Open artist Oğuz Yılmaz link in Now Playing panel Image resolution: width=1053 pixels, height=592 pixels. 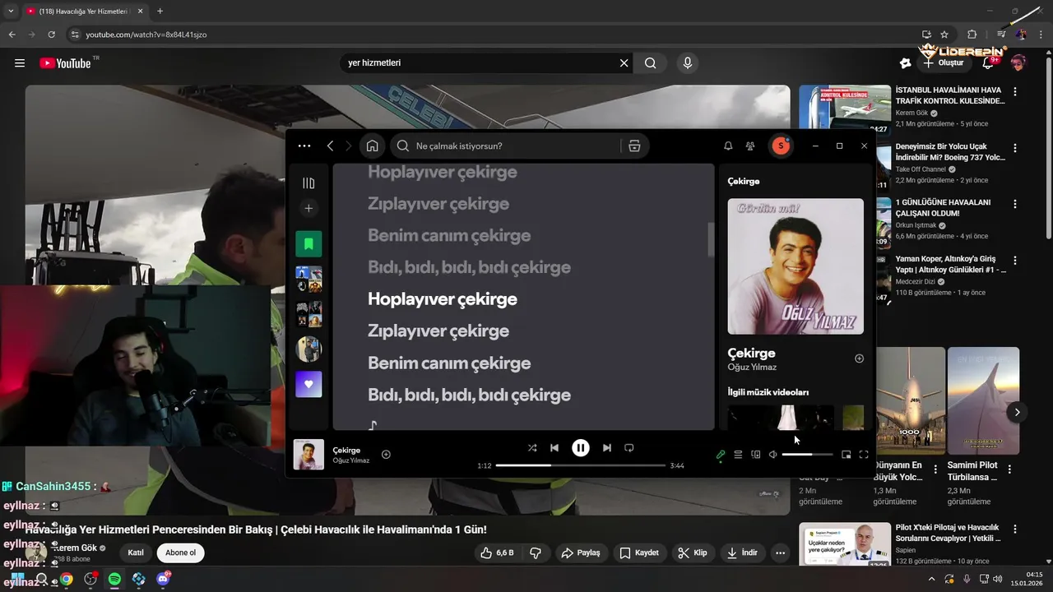pos(752,368)
